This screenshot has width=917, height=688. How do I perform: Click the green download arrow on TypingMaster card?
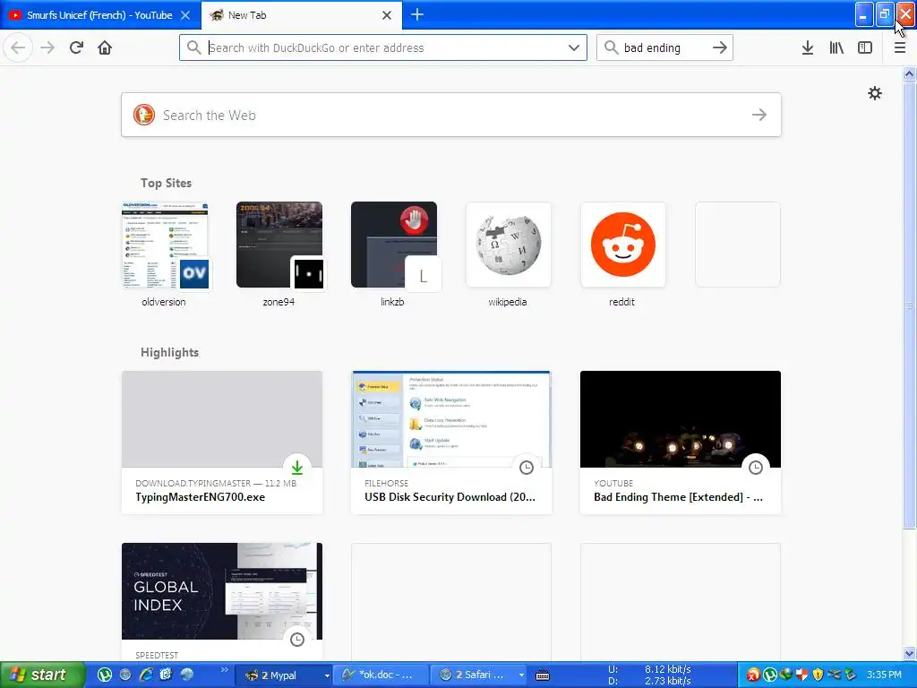click(x=297, y=467)
